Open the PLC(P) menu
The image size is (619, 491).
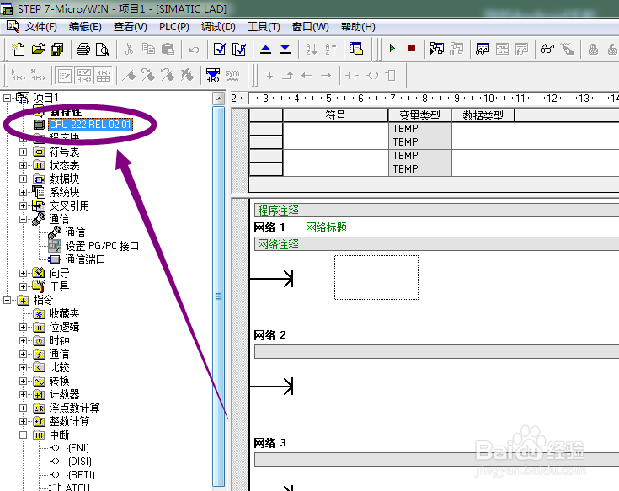(174, 27)
